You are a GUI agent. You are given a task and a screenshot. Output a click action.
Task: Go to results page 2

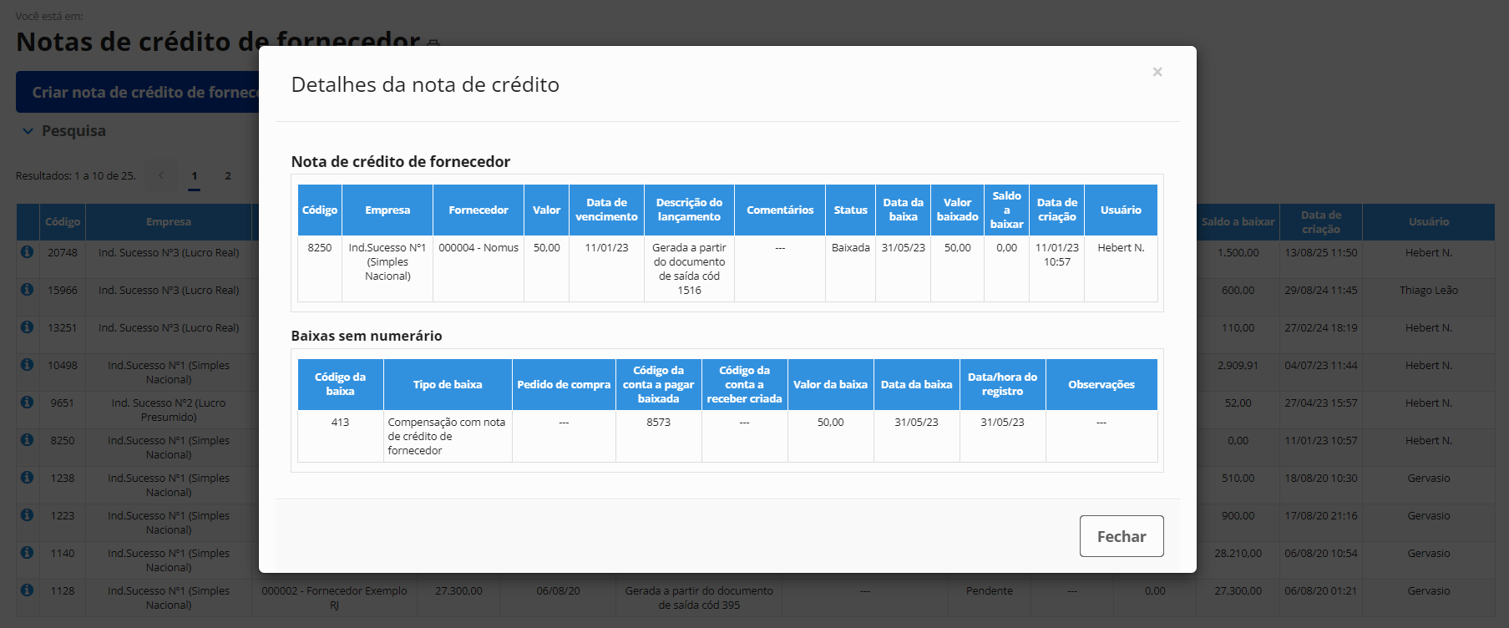click(x=227, y=176)
